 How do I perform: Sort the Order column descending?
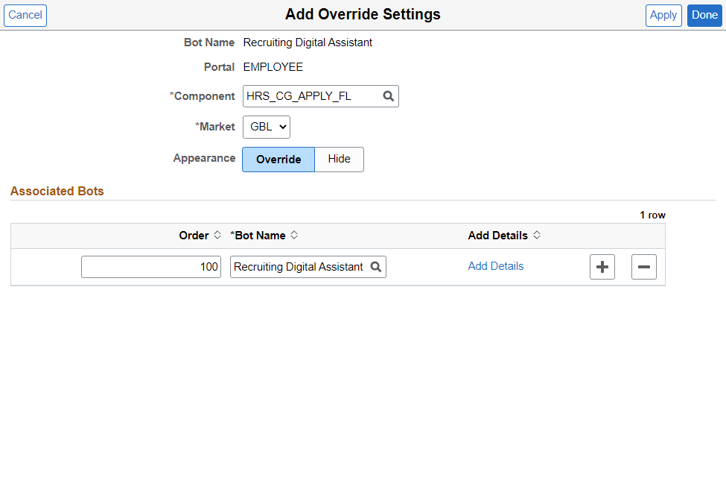tap(216, 239)
